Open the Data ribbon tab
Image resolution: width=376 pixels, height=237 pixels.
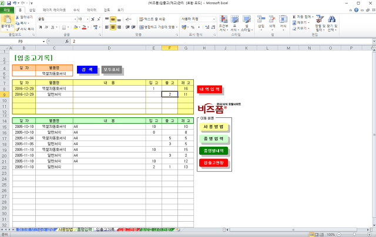(x=92, y=10)
